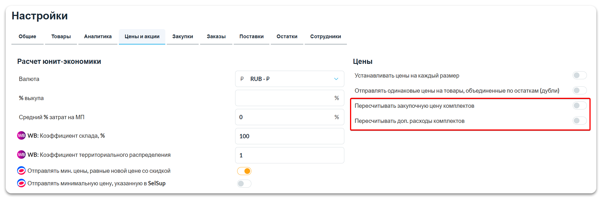This screenshot has width=602, height=199.
Task: Click the Ozon icon beside мин. цены row
Action: 21,171
